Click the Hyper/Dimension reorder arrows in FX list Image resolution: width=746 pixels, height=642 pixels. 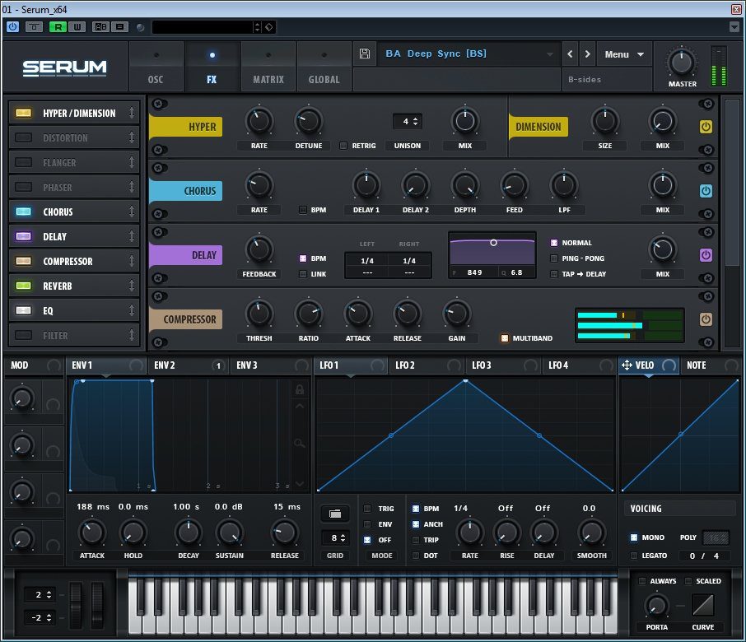point(132,113)
